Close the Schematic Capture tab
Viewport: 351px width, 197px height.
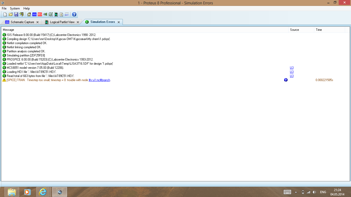pos(38,22)
